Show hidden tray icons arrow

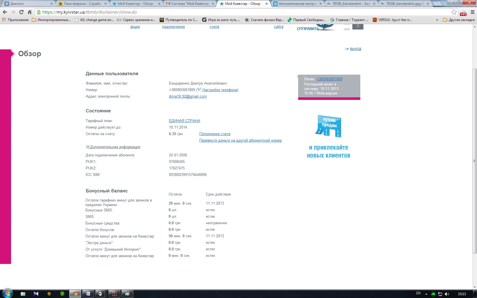pyautogui.click(x=426, y=294)
